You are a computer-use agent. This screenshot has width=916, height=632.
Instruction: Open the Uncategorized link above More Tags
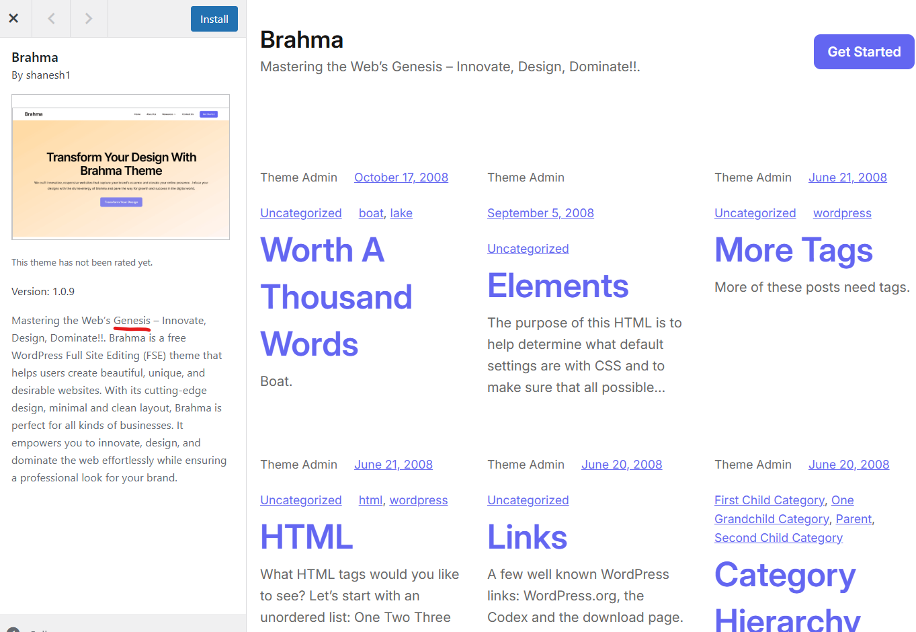tap(755, 213)
